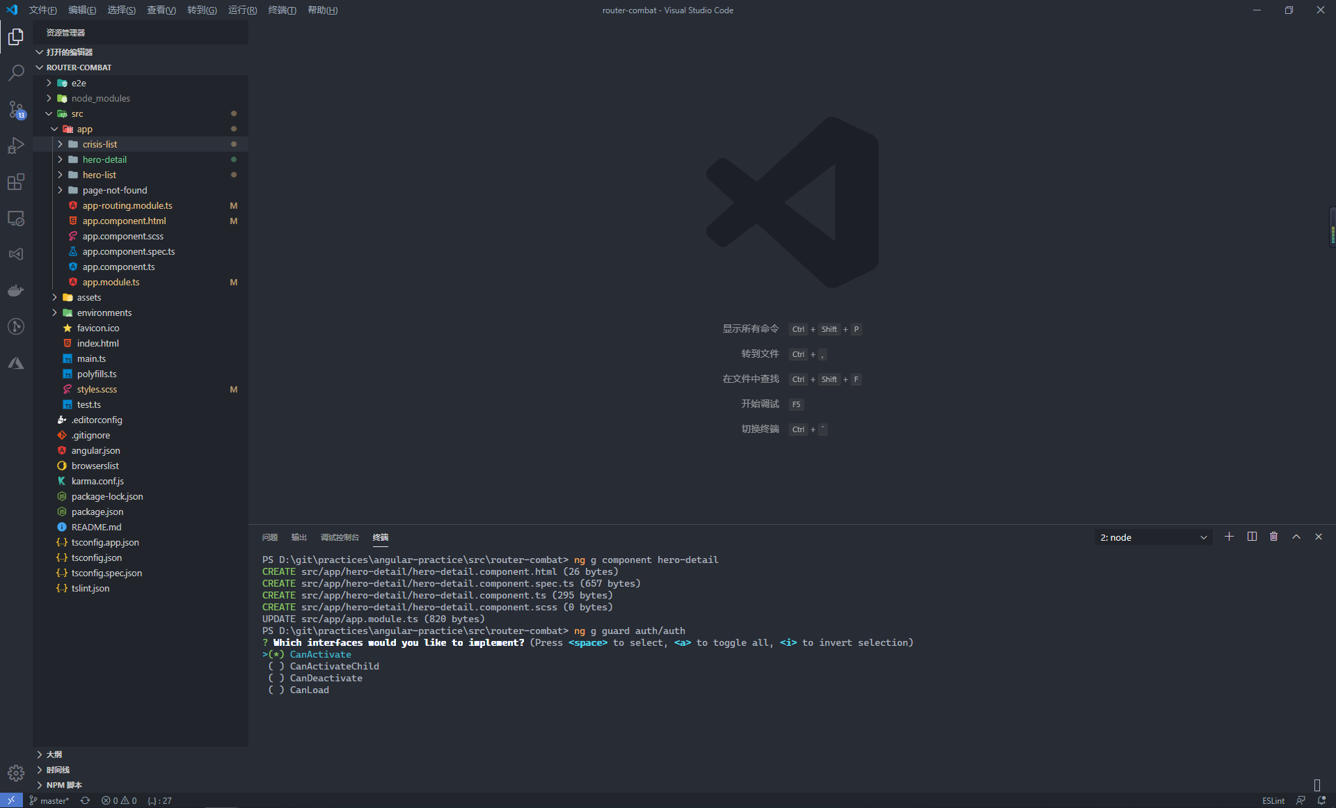Create a new terminal with the plus icon
This screenshot has height=808, width=1336.
[1230, 537]
